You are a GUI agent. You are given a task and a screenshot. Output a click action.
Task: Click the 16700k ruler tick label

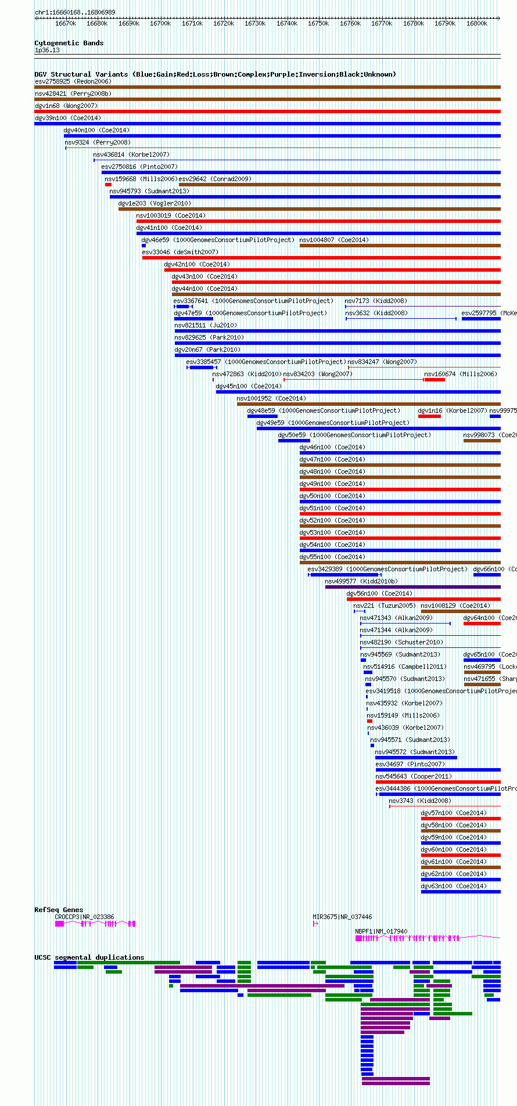pos(160,24)
